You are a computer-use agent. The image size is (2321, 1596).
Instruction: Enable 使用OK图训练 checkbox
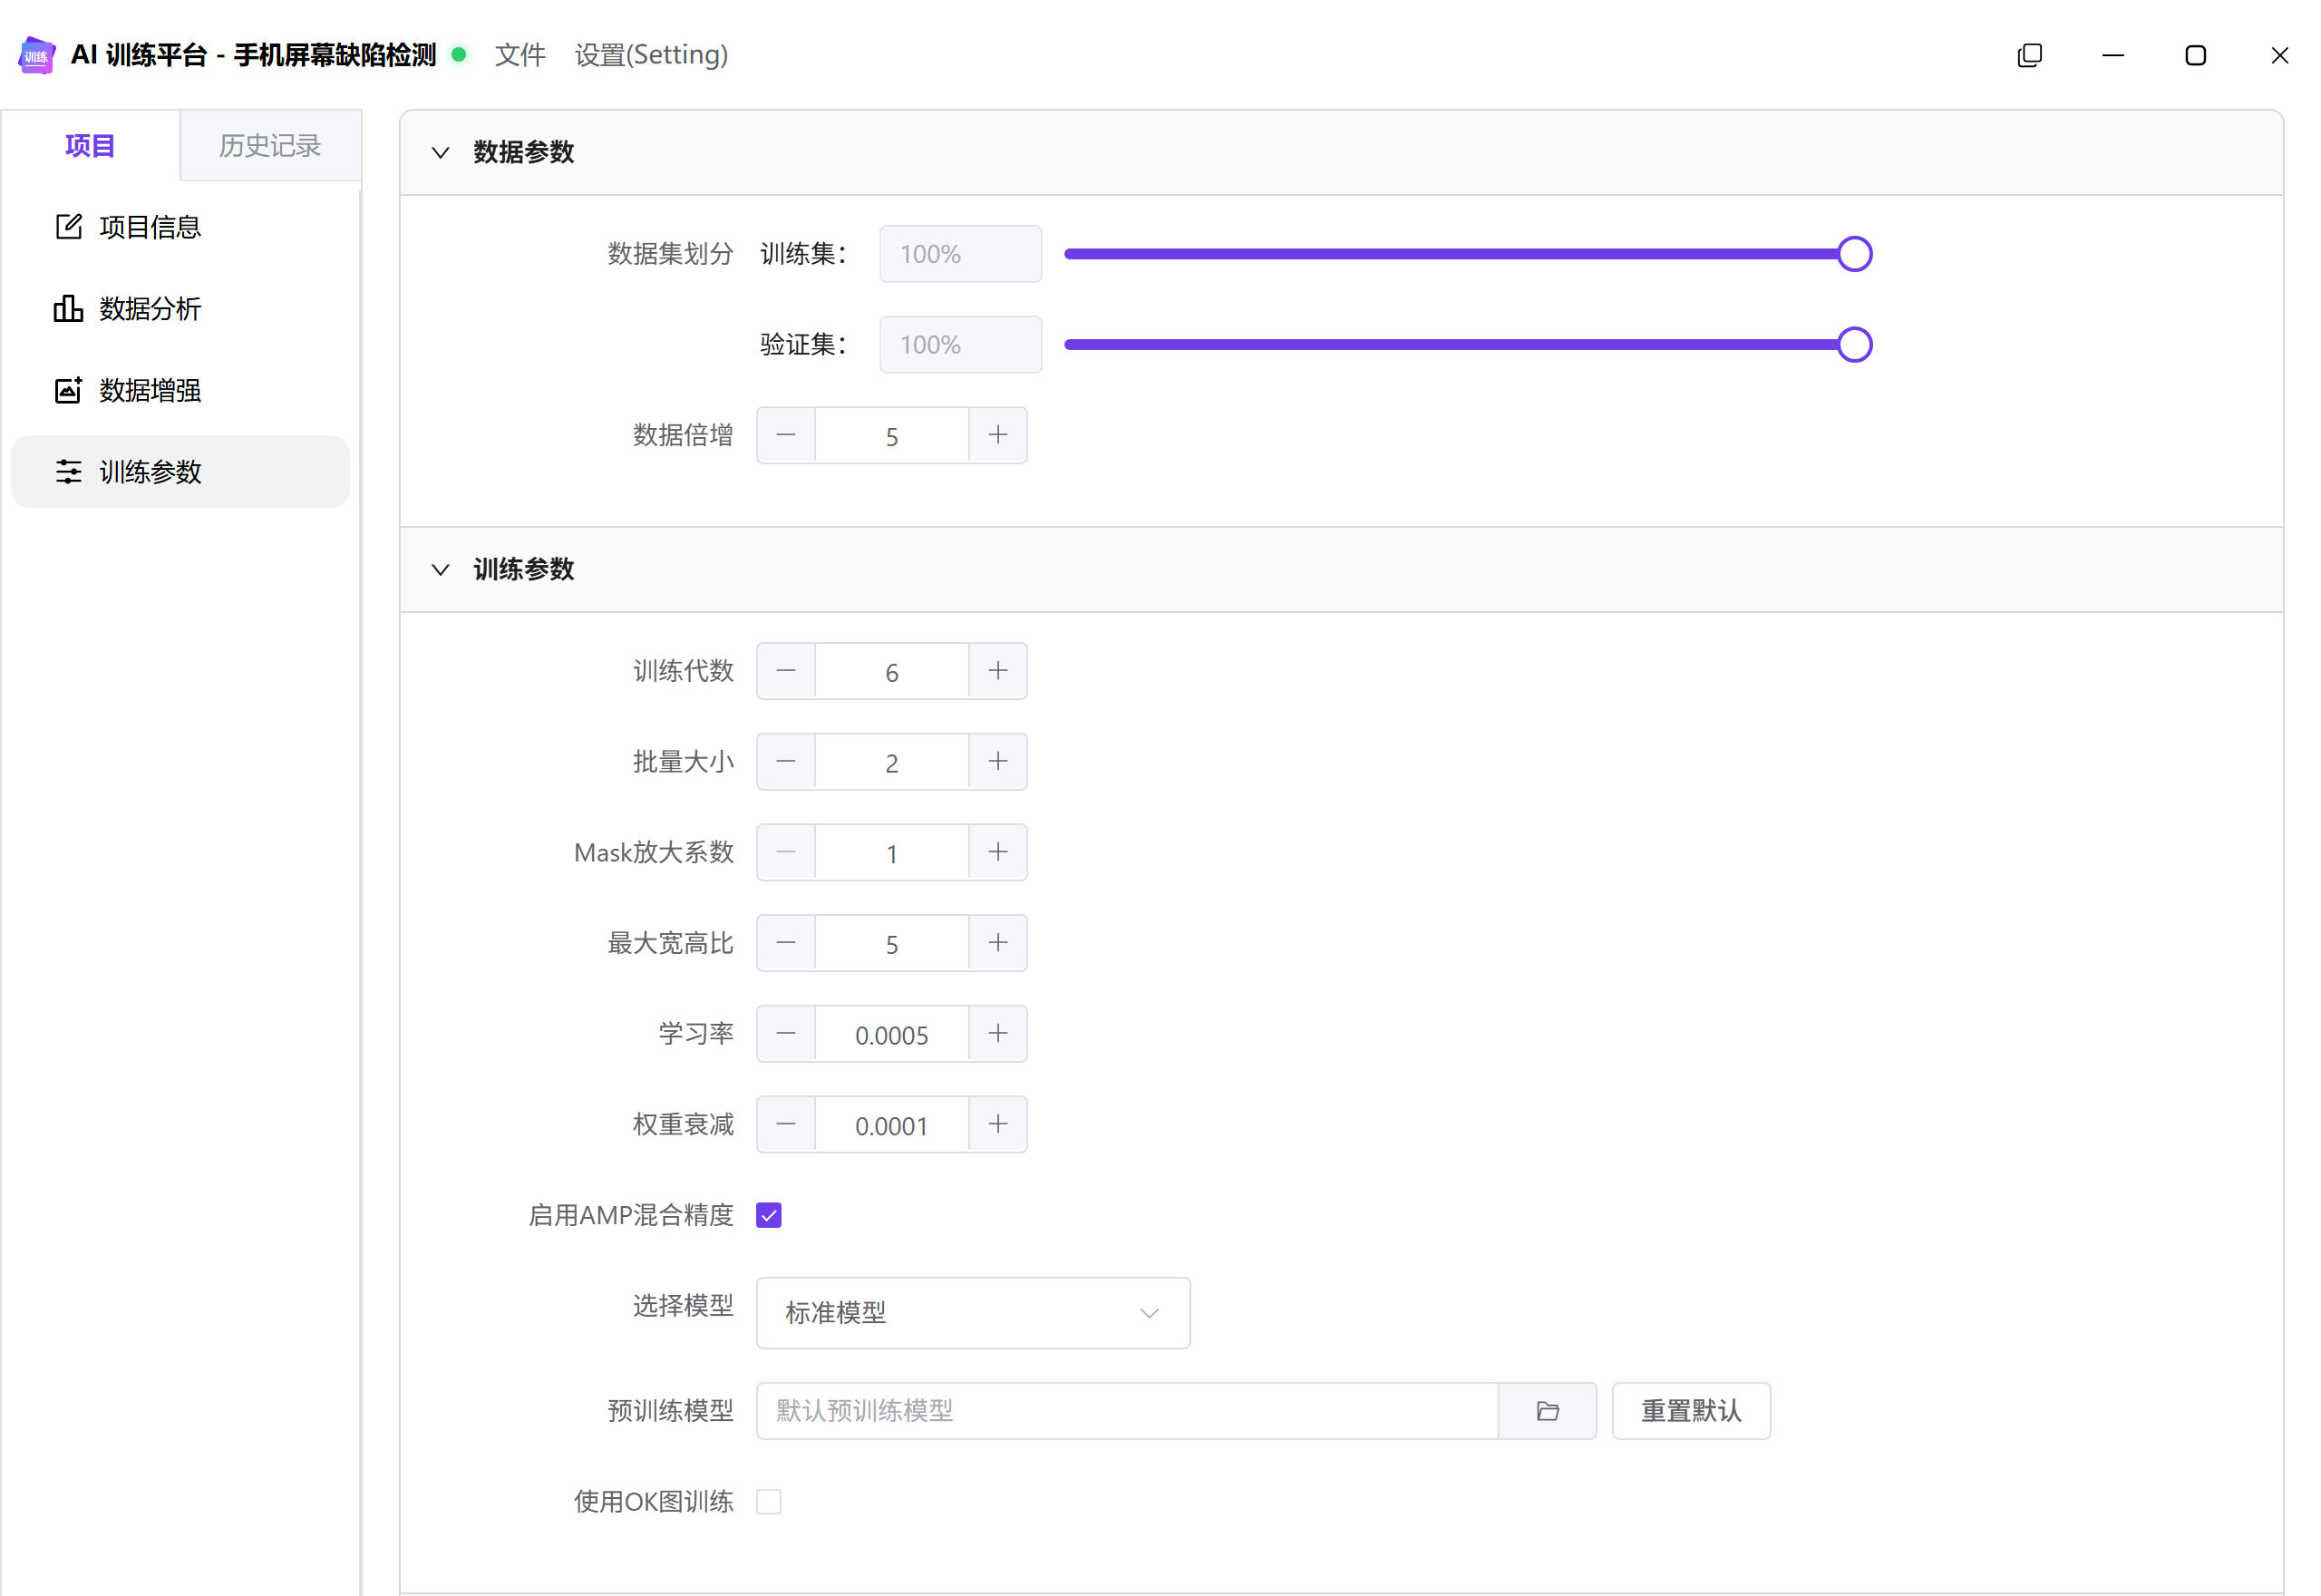tap(769, 1501)
